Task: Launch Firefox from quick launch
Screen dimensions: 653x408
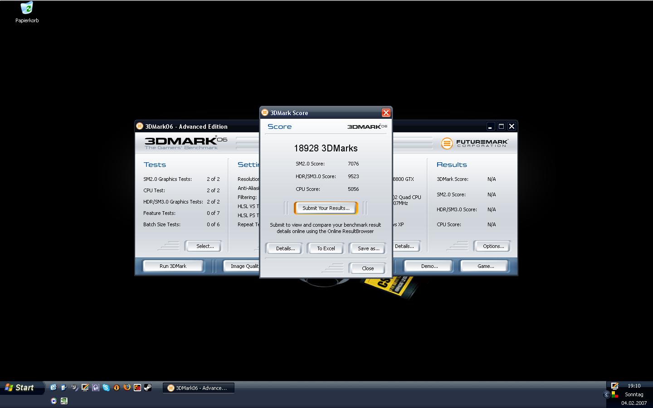Action: click(x=127, y=388)
